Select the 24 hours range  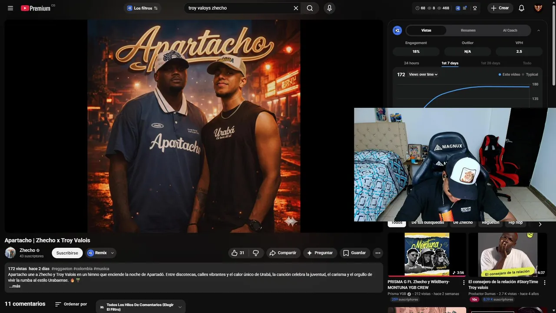tap(411, 63)
